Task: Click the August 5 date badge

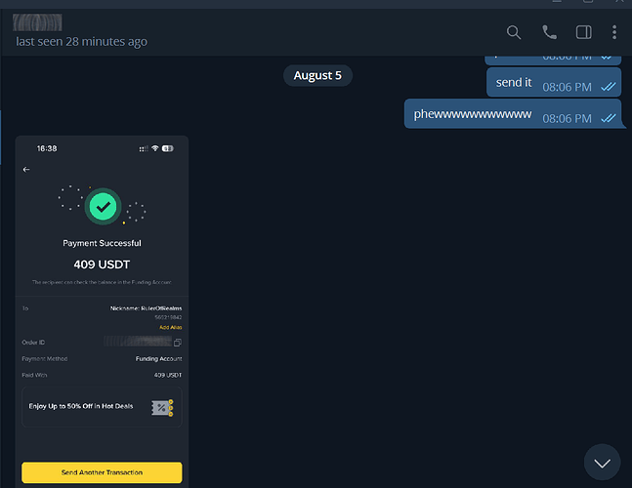Action: click(317, 75)
